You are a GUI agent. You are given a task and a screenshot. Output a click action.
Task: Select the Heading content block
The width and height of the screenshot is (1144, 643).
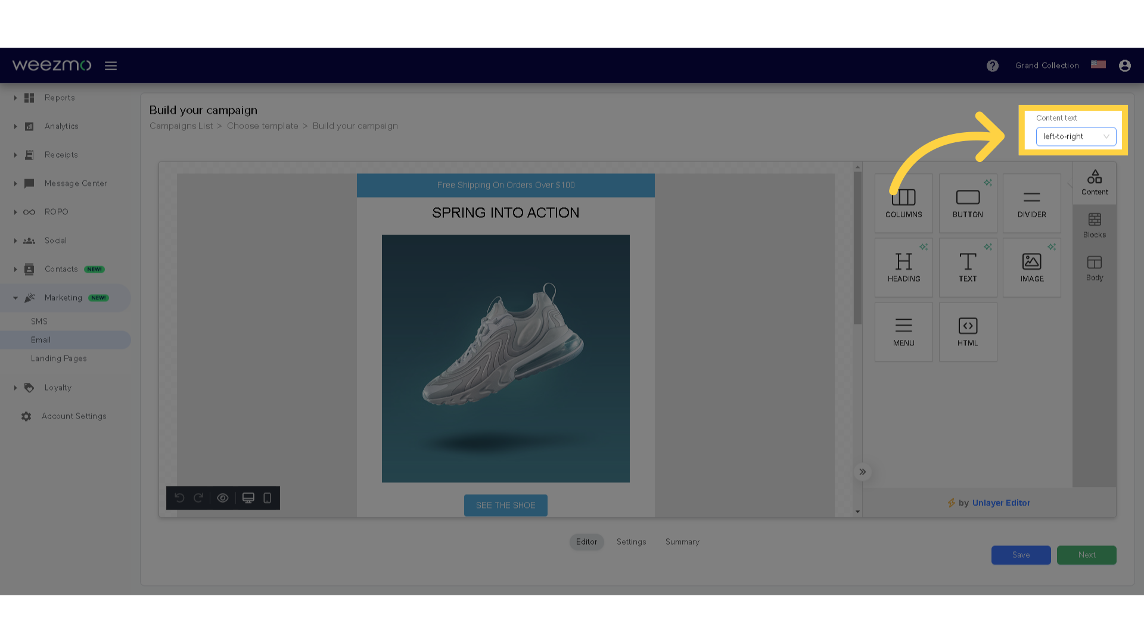click(903, 267)
